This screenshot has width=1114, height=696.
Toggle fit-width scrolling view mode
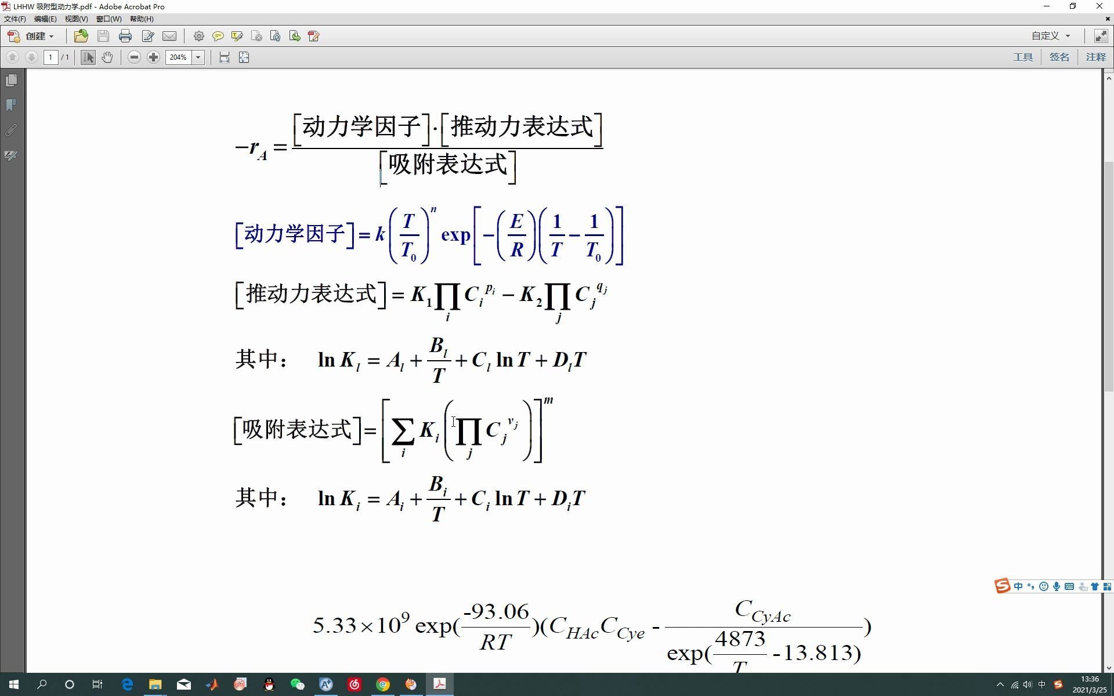tap(225, 57)
